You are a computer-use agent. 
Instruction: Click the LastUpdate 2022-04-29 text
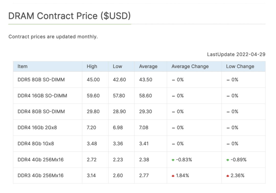point(236,54)
